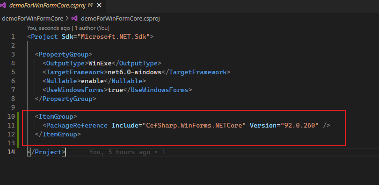Click the Visual Studio icon in the breadcrumb

74,18
